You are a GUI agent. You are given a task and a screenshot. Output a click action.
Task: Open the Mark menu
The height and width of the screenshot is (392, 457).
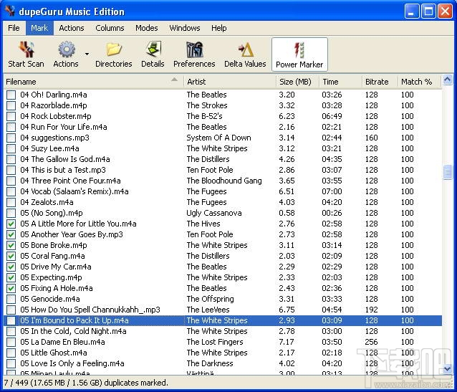pyautogui.click(x=39, y=28)
